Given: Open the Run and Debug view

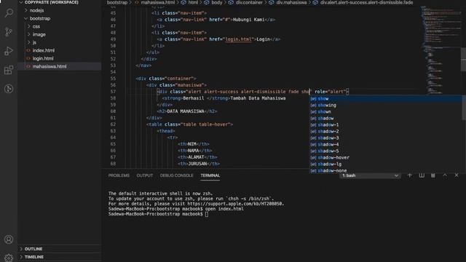Looking at the screenshot, I should pyautogui.click(x=9, y=51).
